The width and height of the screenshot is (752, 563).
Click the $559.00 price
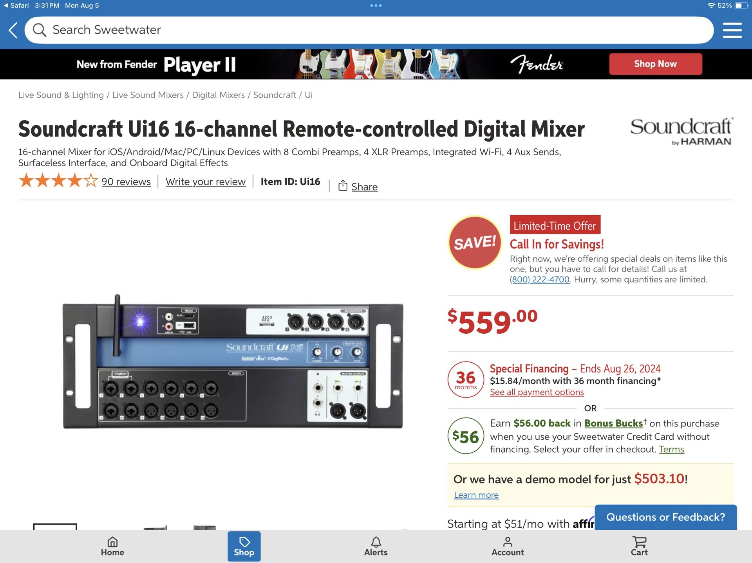[492, 321]
